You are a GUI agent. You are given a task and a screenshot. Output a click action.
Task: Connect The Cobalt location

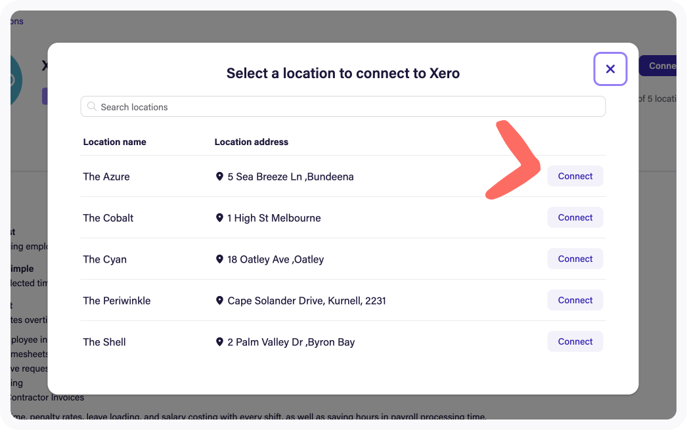pyautogui.click(x=575, y=217)
